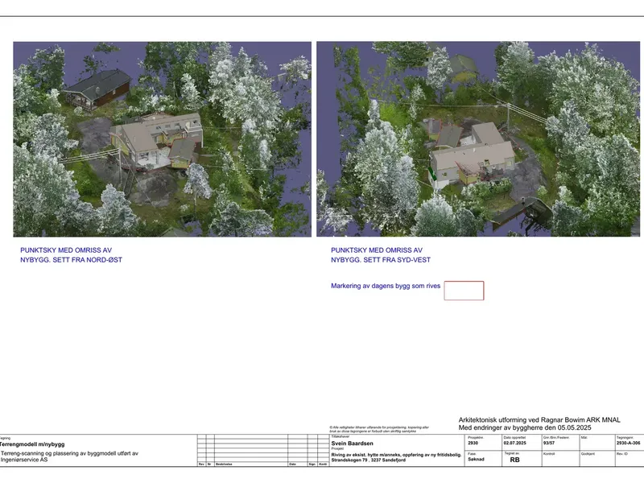This screenshot has height=483, width=644.
Task: Click 'Med endringer av byggherre den 05.05.2025'
Action: pyautogui.click(x=525, y=427)
